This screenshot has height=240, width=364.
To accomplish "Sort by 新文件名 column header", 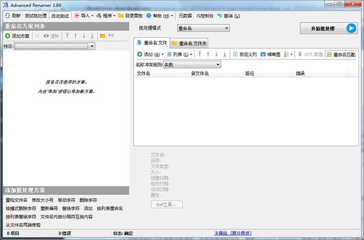I will [x=217, y=73].
